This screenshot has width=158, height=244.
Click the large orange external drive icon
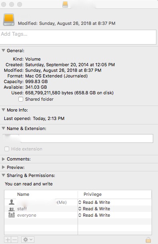coord(9,20)
